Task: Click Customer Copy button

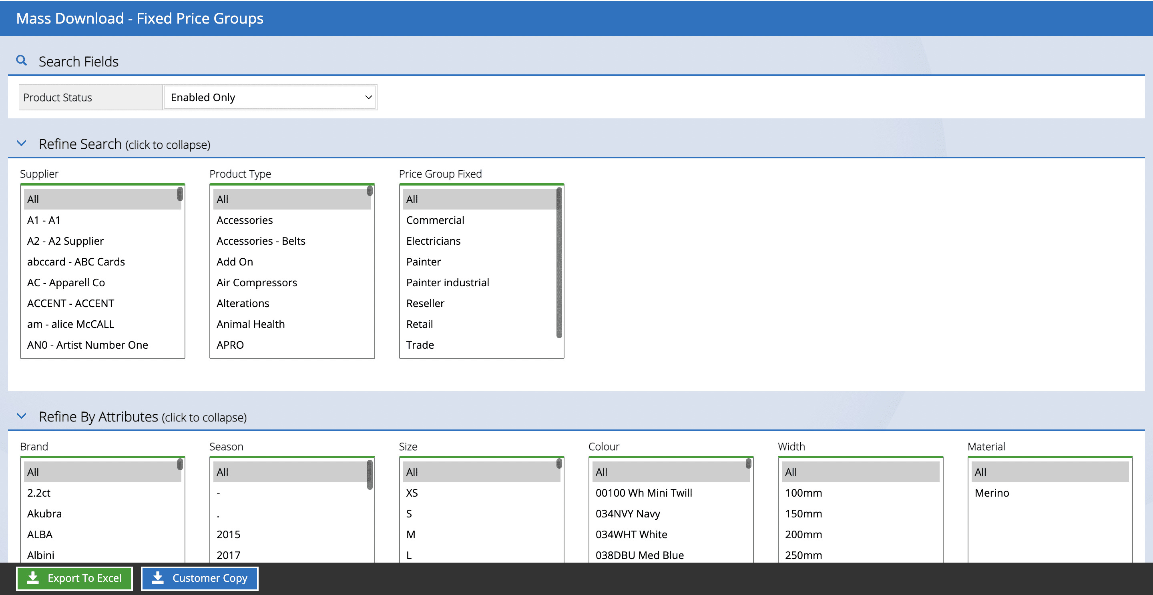Action: (200, 579)
